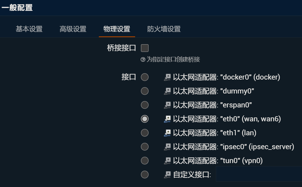Switch to the 基本设置 tab

pyautogui.click(x=29, y=29)
